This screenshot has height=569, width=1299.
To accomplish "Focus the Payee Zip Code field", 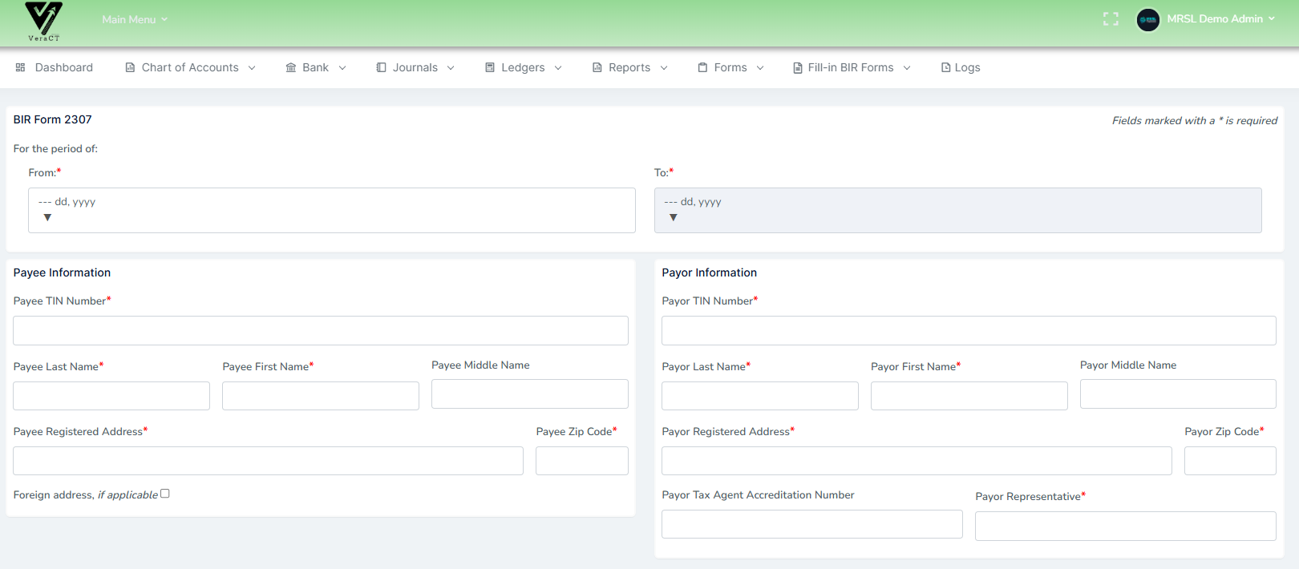I will (581, 461).
